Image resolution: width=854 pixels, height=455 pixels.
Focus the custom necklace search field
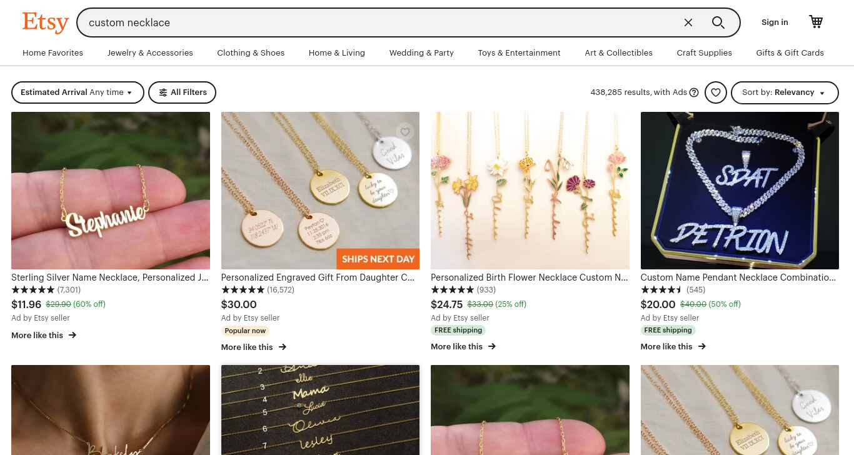pos(381,22)
